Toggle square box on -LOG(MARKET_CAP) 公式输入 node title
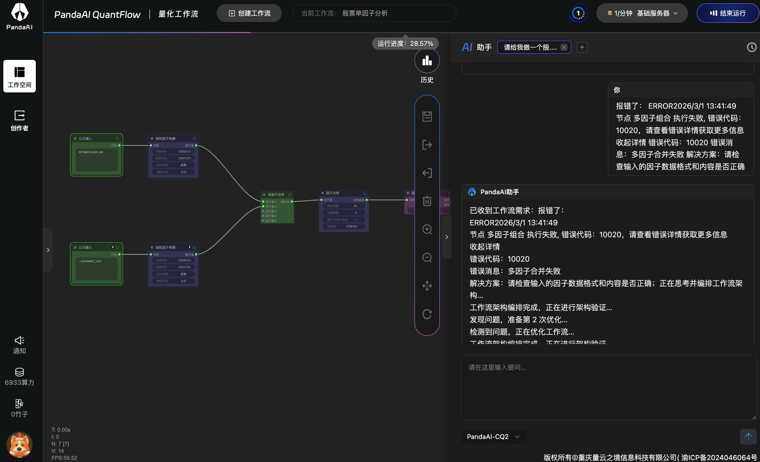Viewport: 760px width, 462px height. point(75,247)
